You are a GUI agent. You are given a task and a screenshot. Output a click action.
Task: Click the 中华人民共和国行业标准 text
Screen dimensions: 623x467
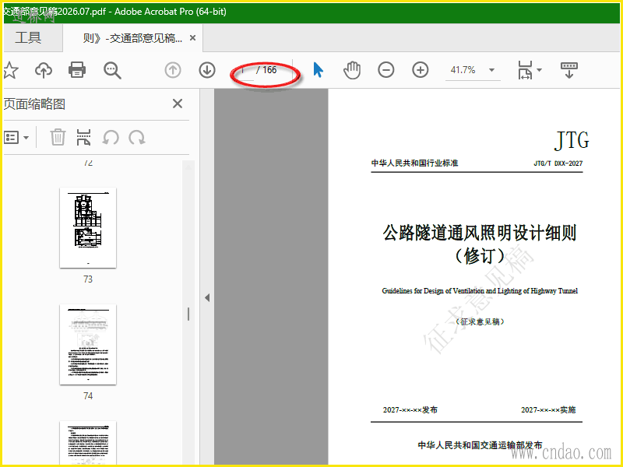[x=415, y=163]
